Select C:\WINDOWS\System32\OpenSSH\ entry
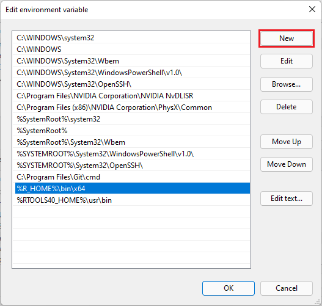 click(x=131, y=84)
